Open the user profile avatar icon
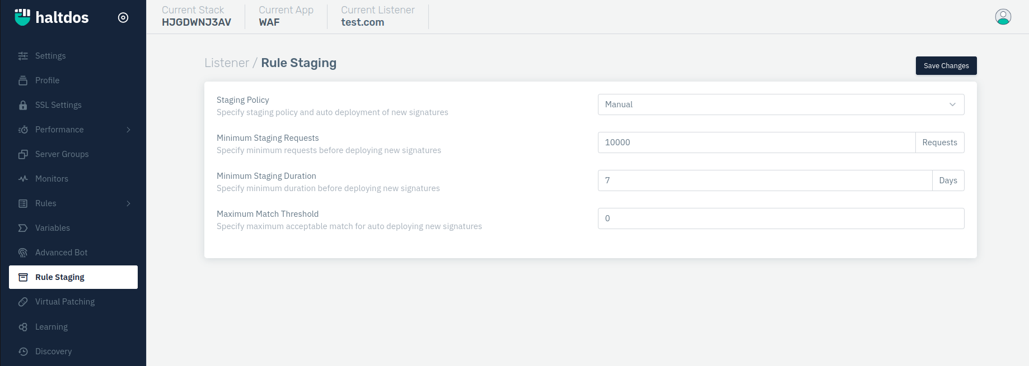Screen dimensions: 1029x366 click(x=1003, y=17)
